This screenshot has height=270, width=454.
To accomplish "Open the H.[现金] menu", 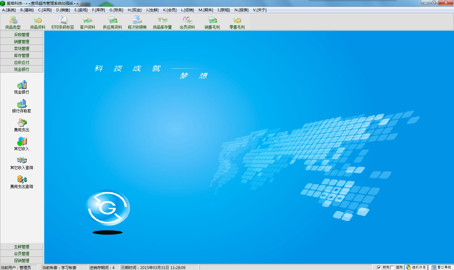I will click(135, 10).
